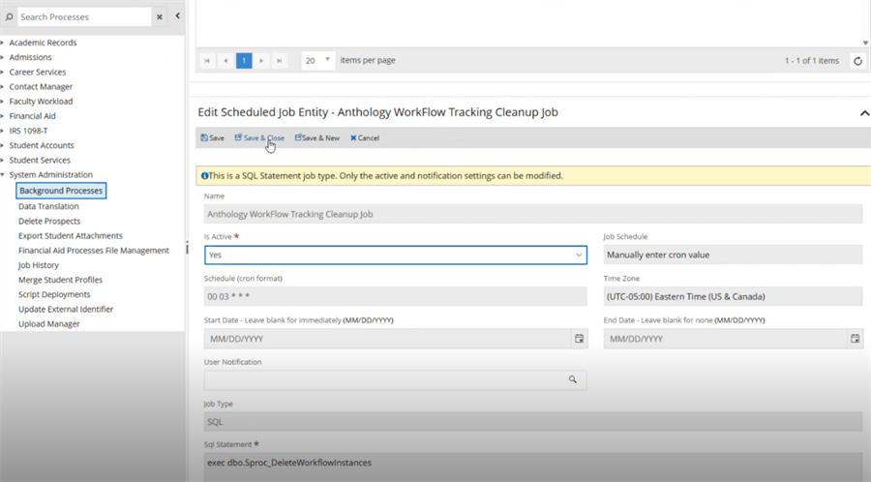Open the Start Date calendar picker
871x482 pixels.
[x=579, y=339]
